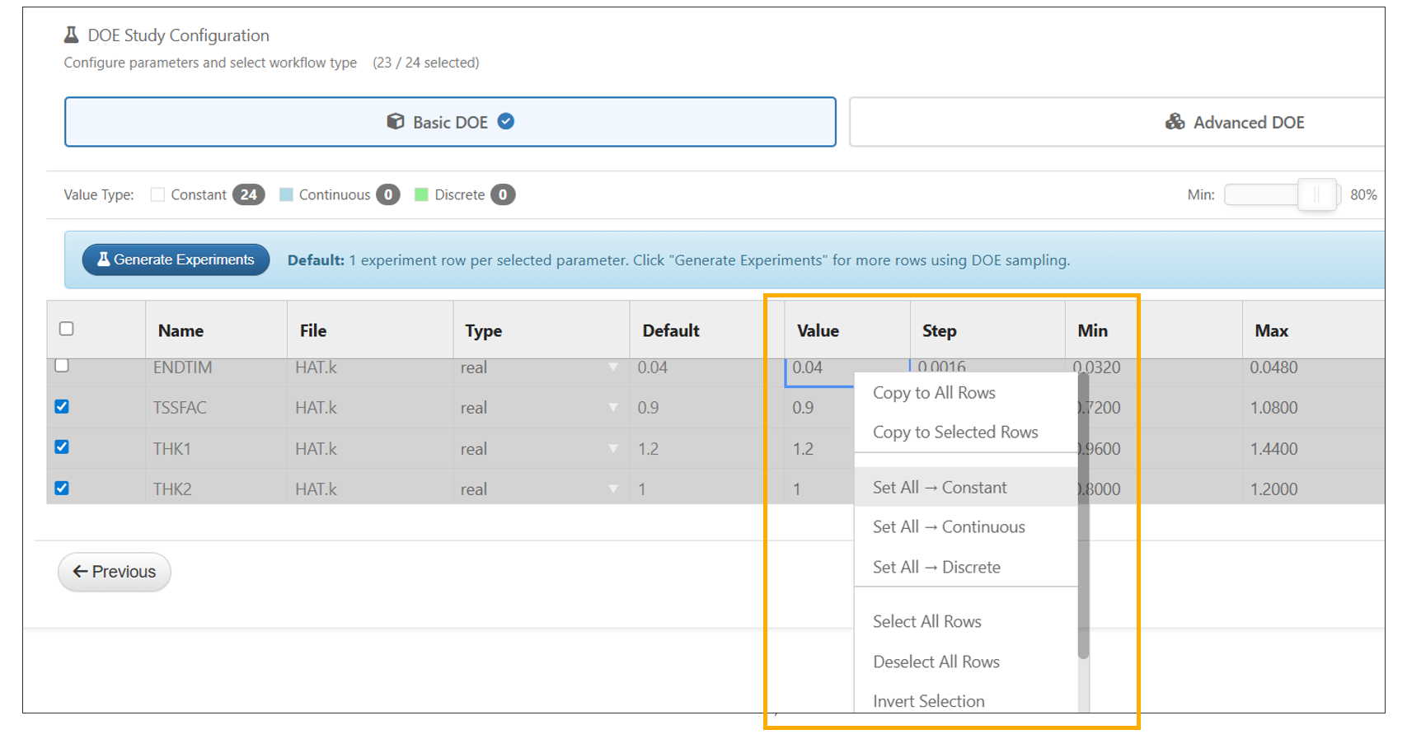Screen dimensions: 1407x739
Task: Uncheck the TSSFAC row checkbox
Action: [x=62, y=407]
